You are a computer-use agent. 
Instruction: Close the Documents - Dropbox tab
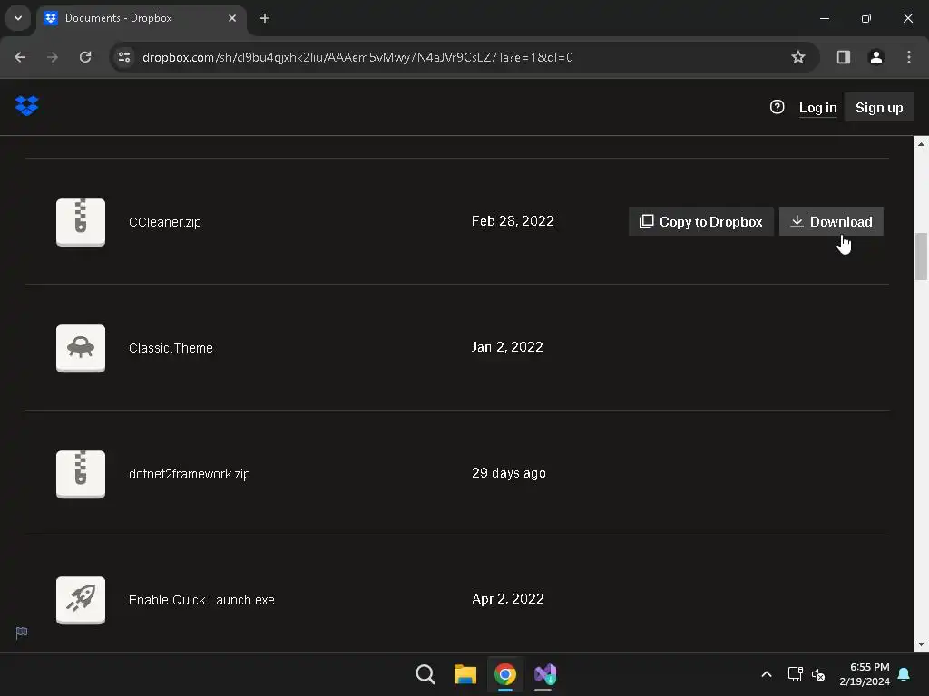[x=232, y=18]
